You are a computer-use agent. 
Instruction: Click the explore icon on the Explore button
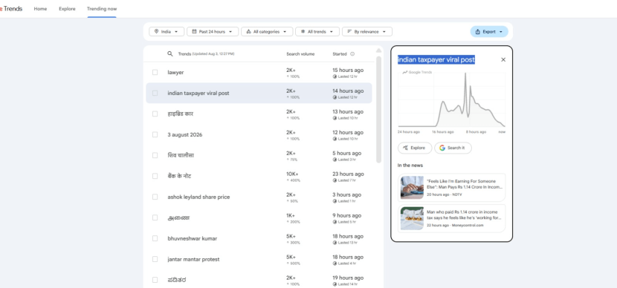(405, 148)
